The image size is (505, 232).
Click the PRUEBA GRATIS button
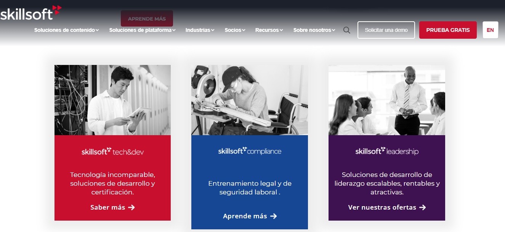pyautogui.click(x=448, y=30)
